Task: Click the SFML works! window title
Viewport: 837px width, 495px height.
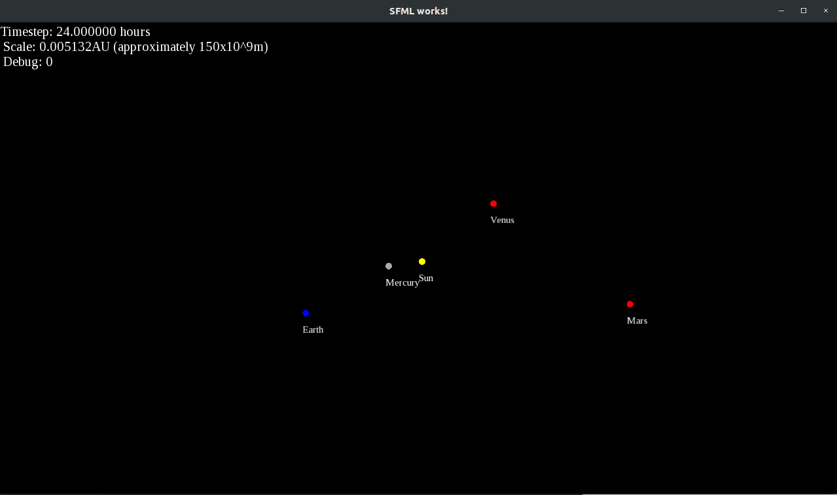Action: [418, 11]
